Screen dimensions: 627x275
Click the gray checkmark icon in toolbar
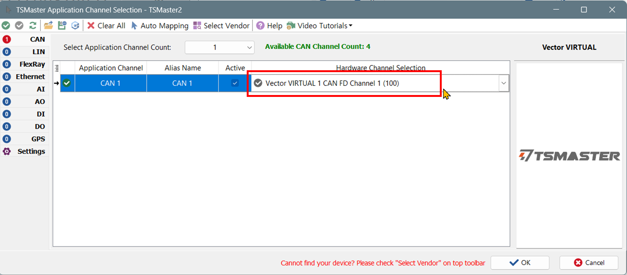point(19,25)
